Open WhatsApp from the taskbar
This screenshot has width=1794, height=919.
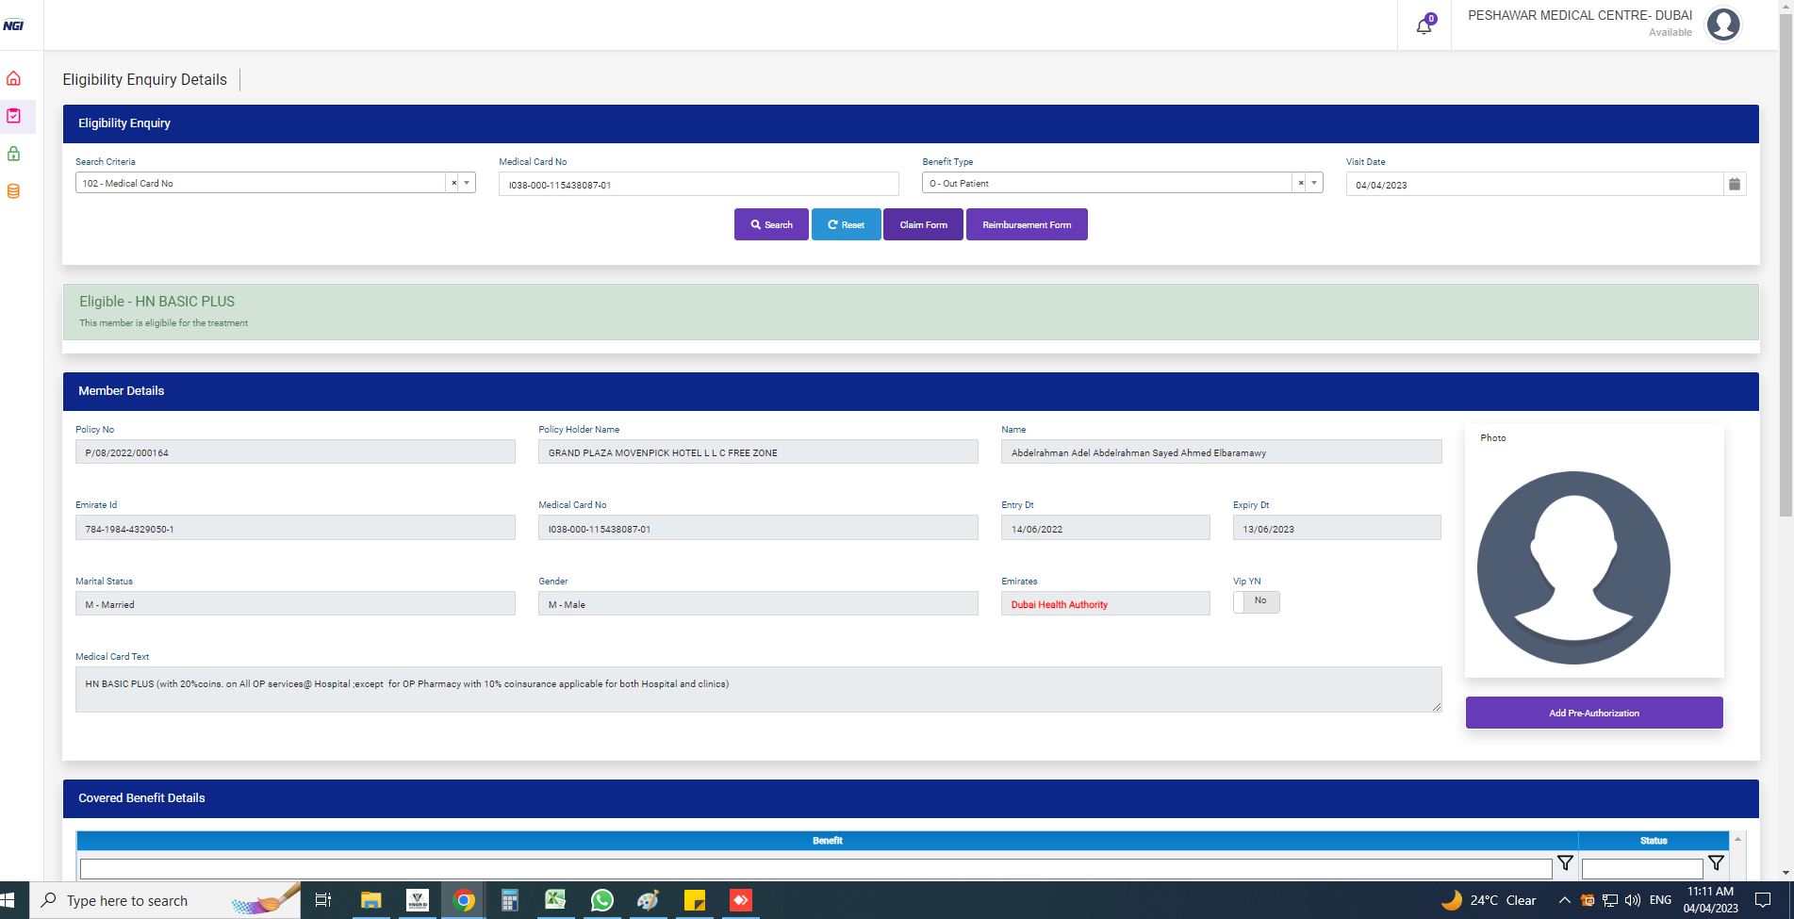click(601, 900)
